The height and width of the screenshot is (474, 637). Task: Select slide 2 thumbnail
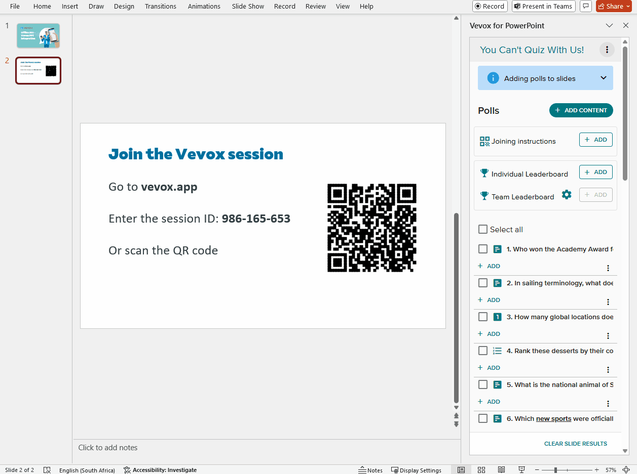(x=39, y=71)
